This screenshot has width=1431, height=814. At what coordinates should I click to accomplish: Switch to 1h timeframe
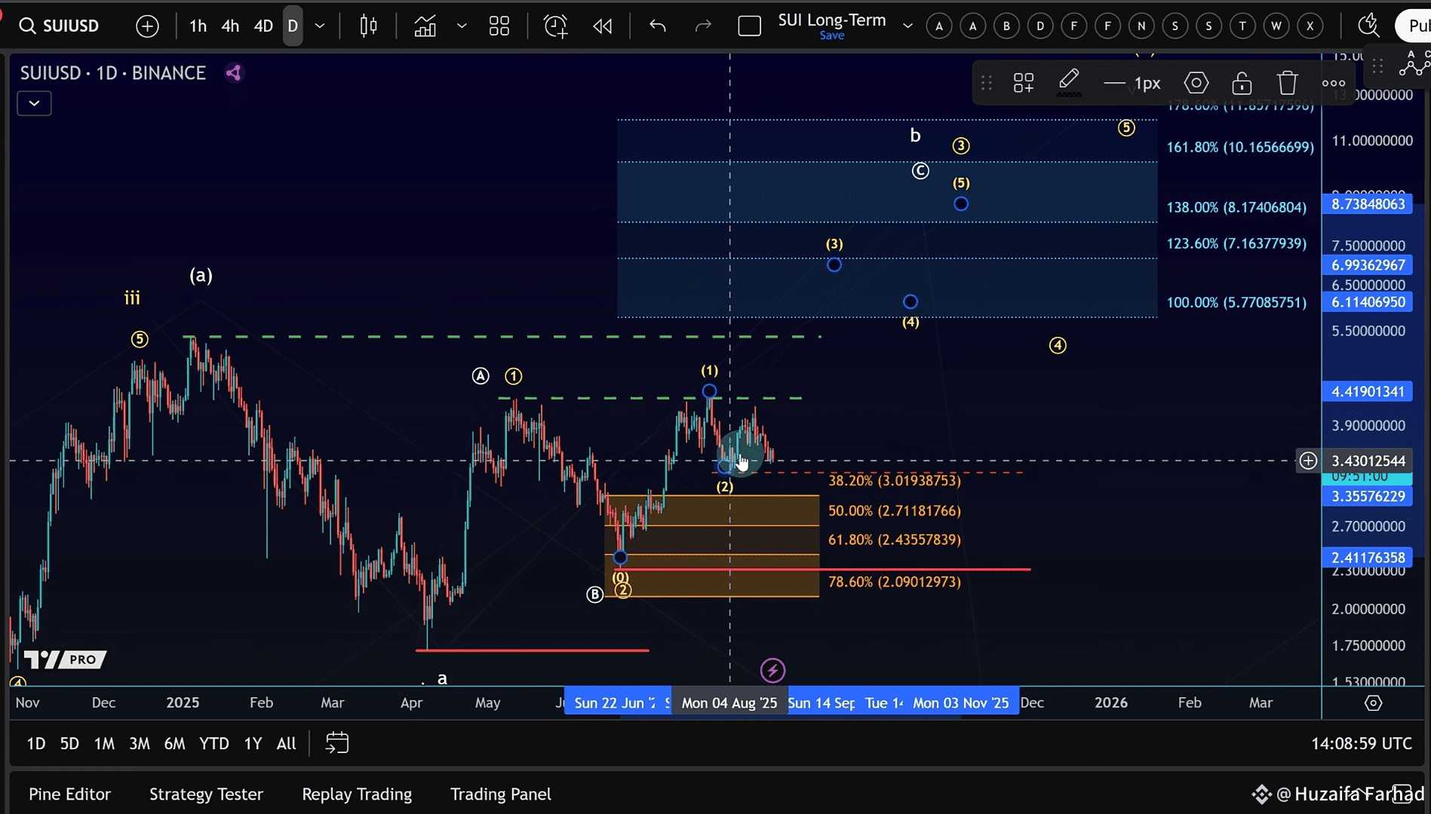(198, 26)
